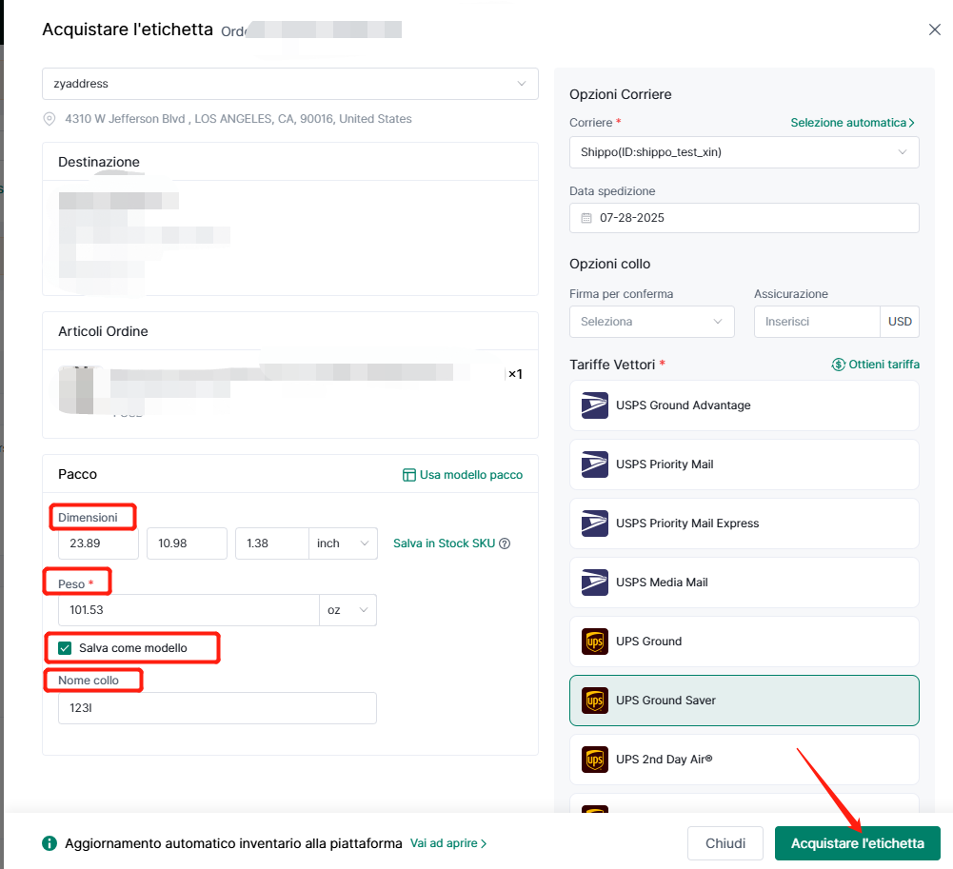Open the zyaddress sender address dropdown
This screenshot has width=953, height=869.
[290, 84]
